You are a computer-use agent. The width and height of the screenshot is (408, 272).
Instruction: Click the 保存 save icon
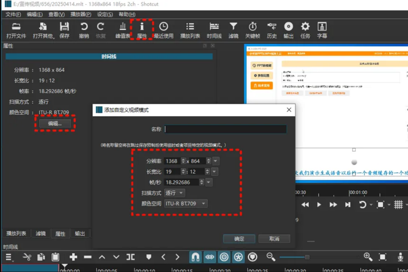coord(65,30)
